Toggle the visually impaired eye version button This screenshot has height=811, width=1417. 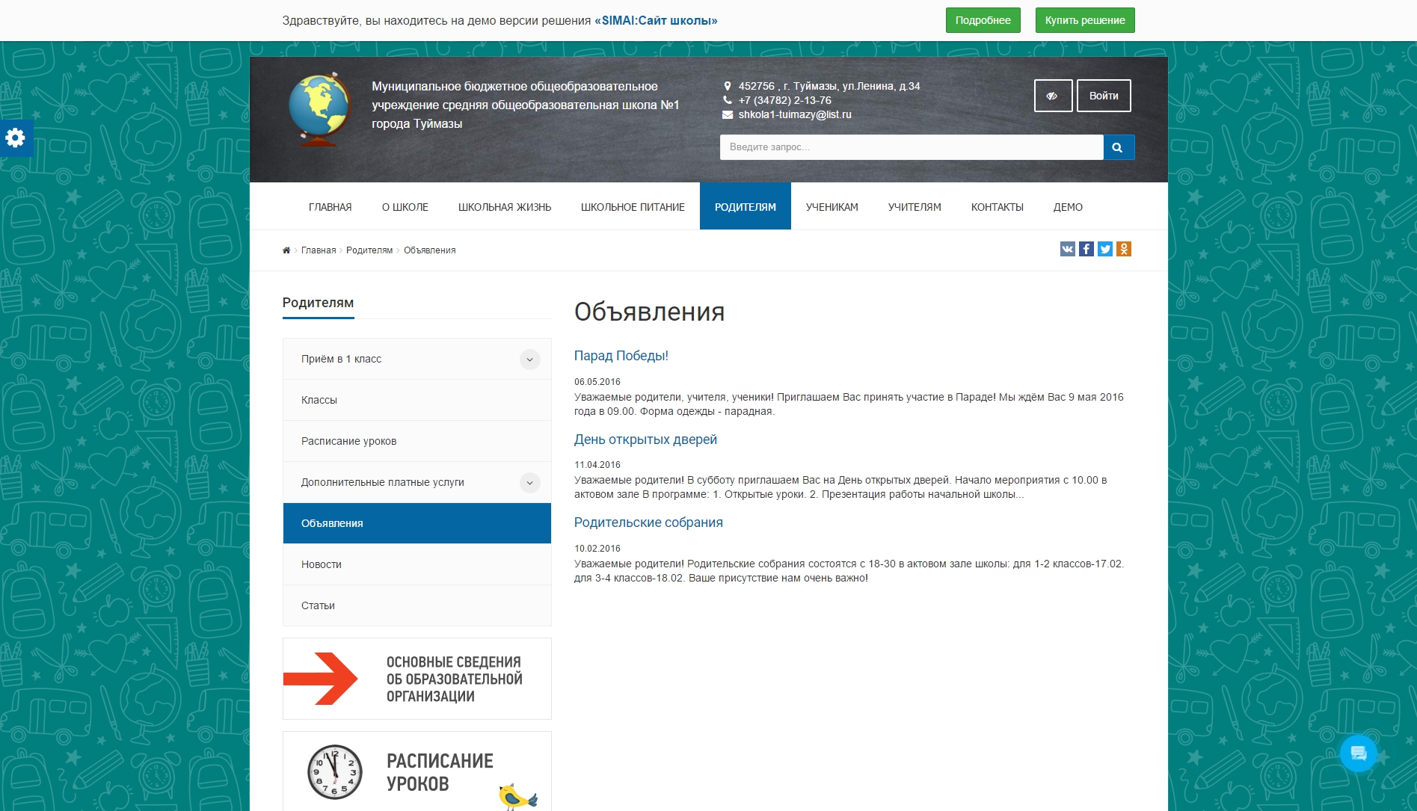(1053, 96)
